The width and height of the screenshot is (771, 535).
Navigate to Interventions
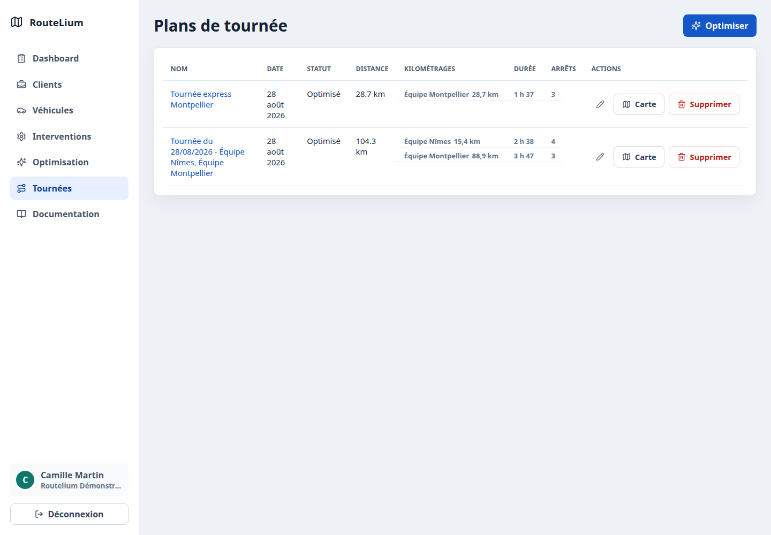click(69, 136)
